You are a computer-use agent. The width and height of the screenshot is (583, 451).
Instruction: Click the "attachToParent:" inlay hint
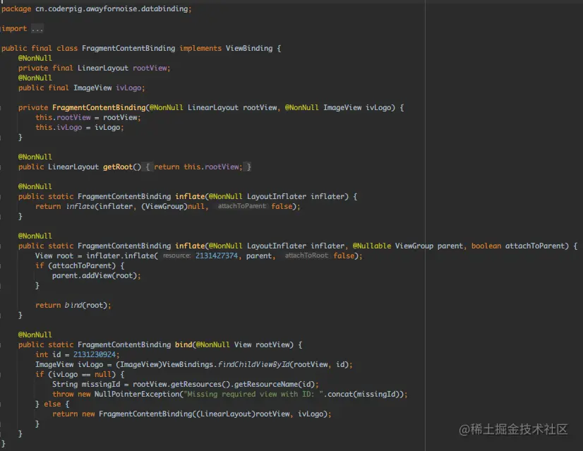click(242, 206)
